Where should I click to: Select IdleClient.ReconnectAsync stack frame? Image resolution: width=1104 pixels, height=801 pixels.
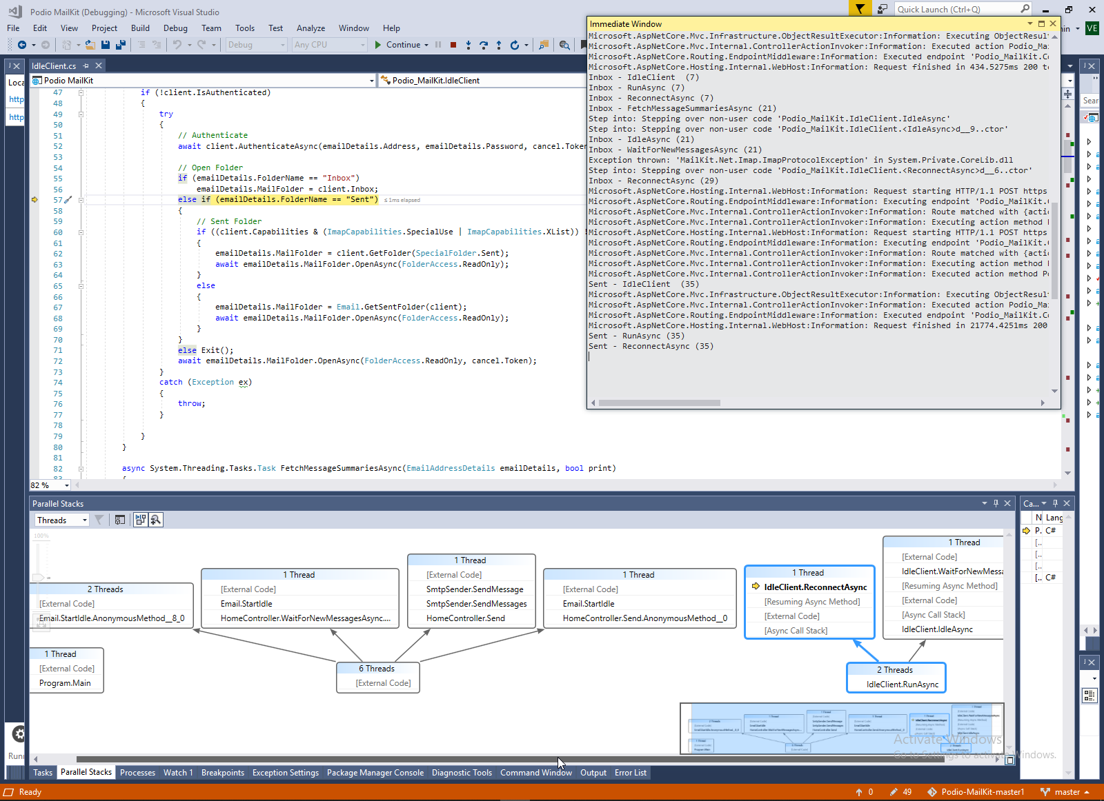point(816,587)
